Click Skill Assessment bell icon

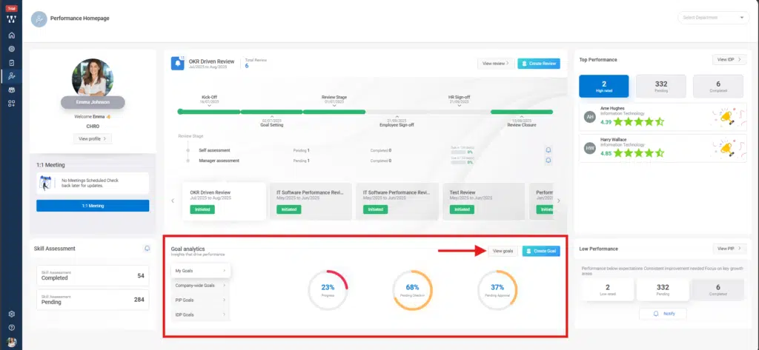click(x=147, y=249)
